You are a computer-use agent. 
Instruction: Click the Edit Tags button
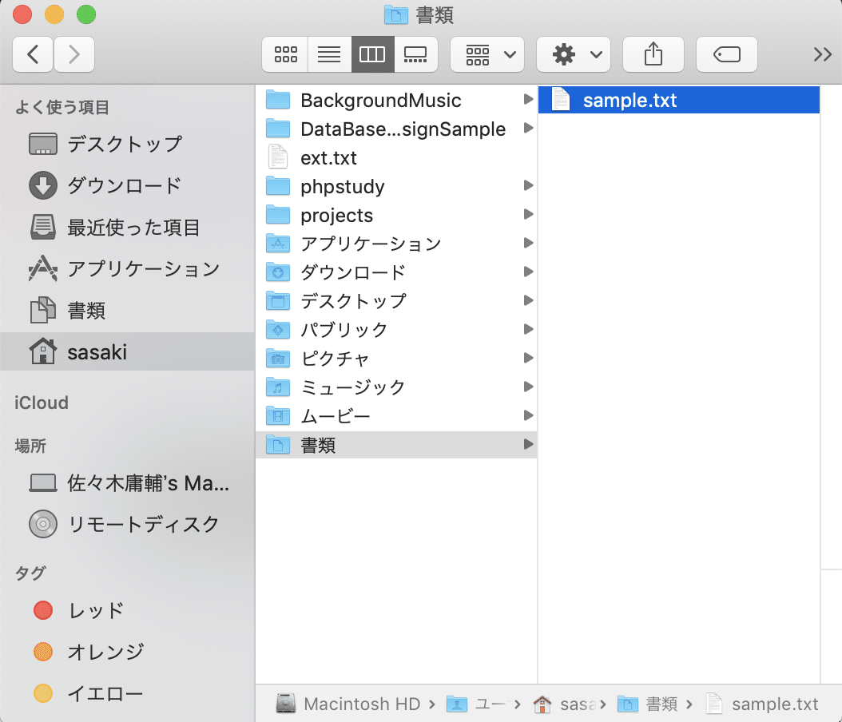coord(726,54)
